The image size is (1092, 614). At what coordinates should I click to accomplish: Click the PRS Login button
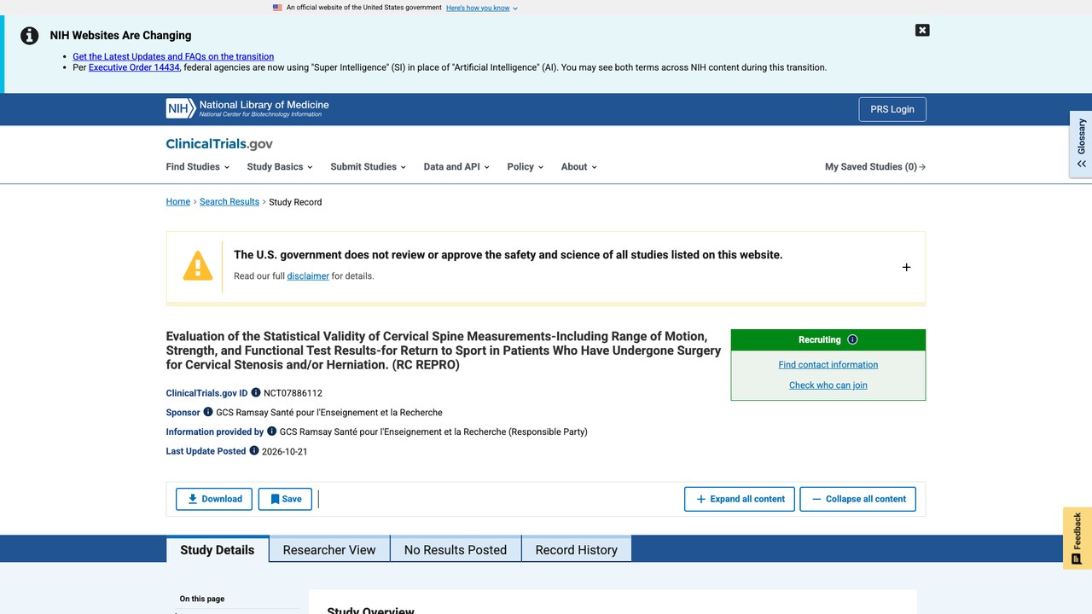click(892, 109)
